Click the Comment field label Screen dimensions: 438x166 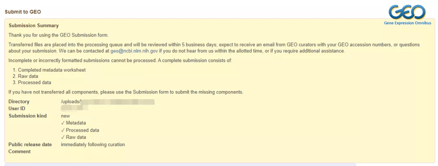(19, 151)
